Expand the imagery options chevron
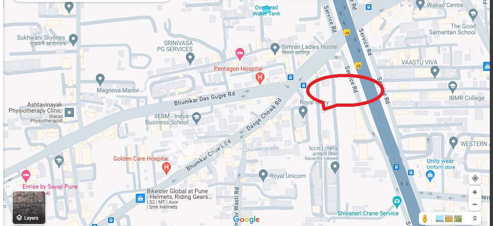The image size is (493, 226). click(475, 219)
